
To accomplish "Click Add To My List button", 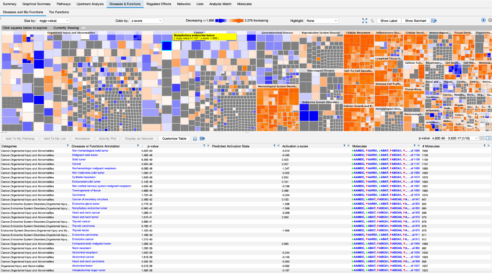I will [x=55, y=139].
